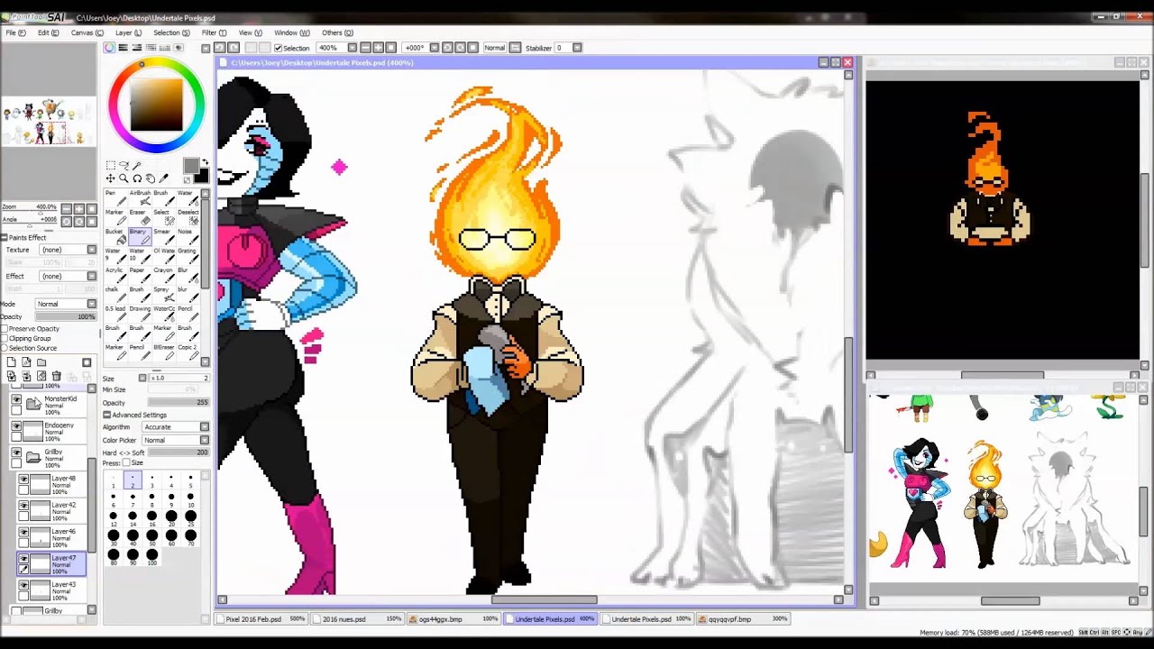Image resolution: width=1154 pixels, height=649 pixels.
Task: Select brush size 5 preset
Action: (x=190, y=479)
